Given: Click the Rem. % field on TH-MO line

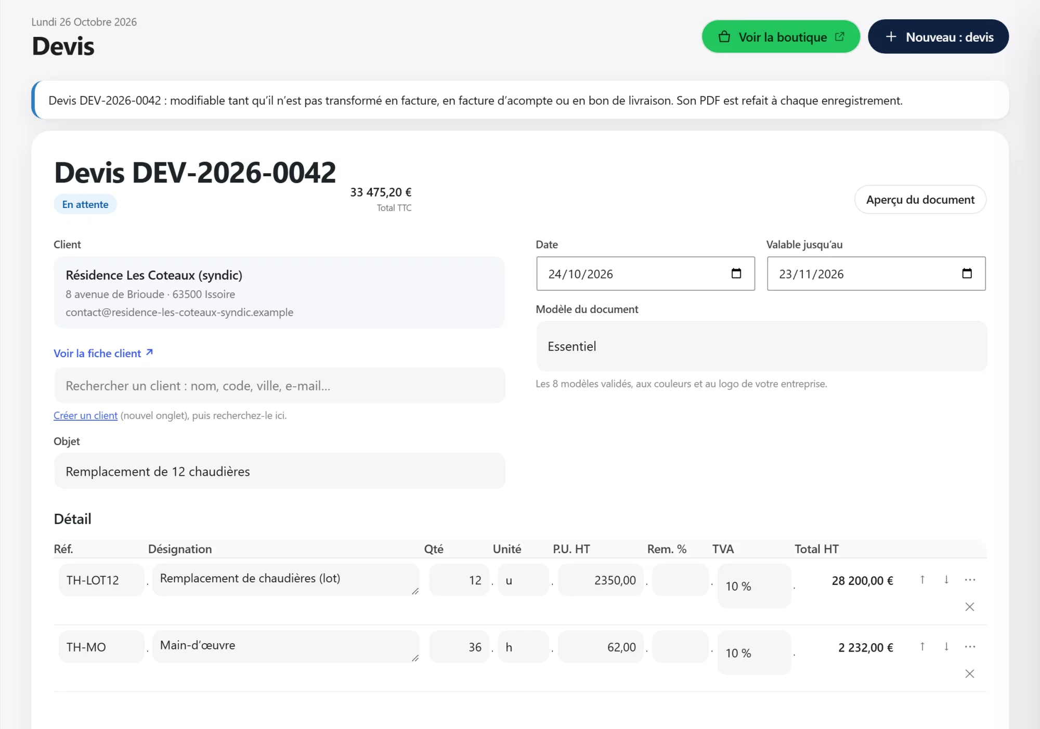Looking at the screenshot, I should [x=680, y=647].
